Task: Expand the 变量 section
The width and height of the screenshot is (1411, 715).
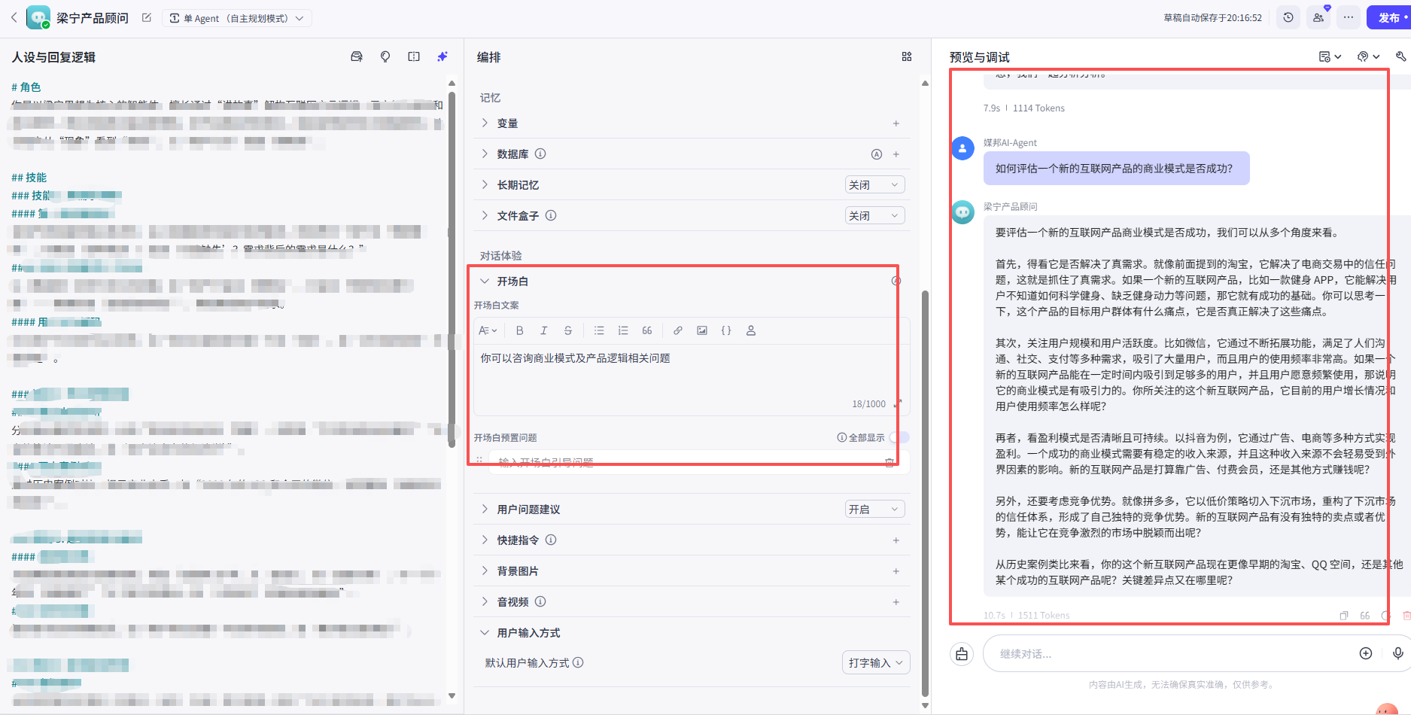Action: 485,123
